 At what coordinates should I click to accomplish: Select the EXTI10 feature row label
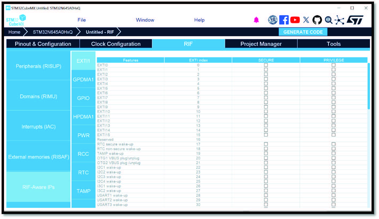103,112
